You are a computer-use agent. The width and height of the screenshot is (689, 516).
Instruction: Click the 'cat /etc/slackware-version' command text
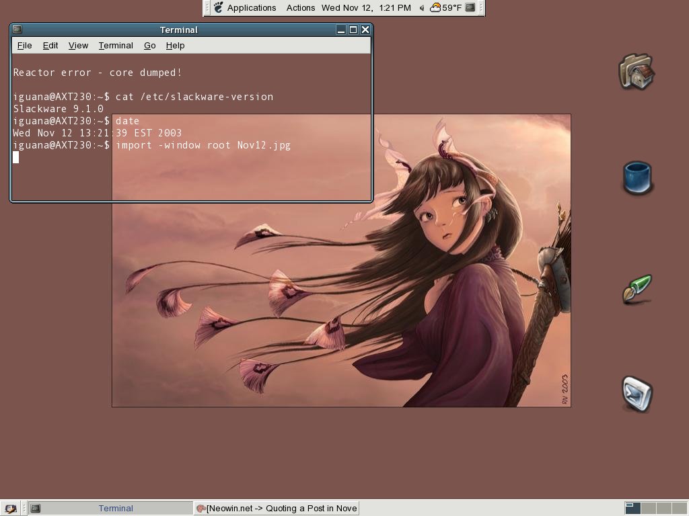[x=194, y=97]
